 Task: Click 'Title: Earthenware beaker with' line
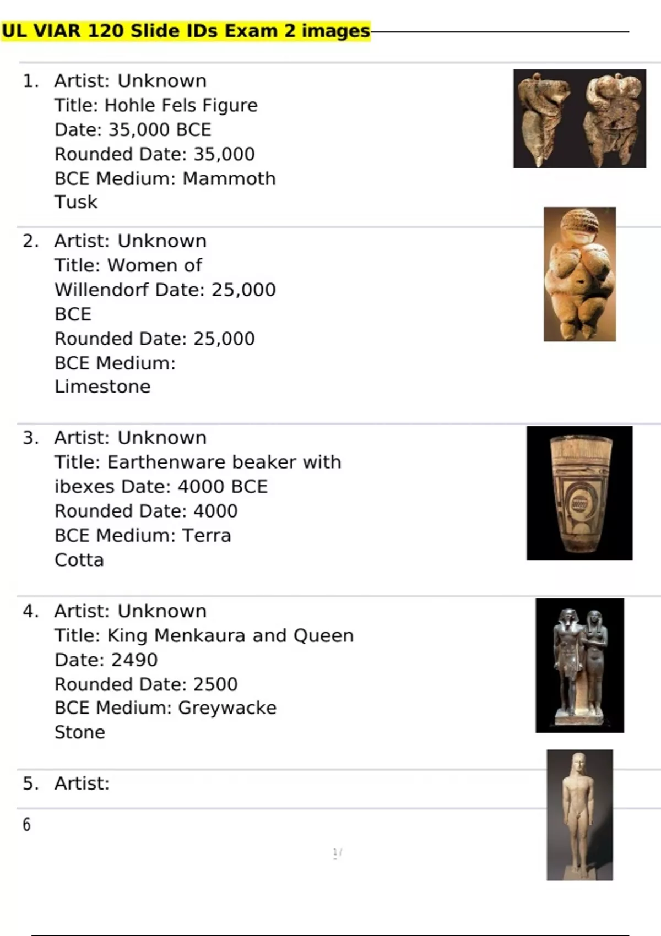(198, 462)
